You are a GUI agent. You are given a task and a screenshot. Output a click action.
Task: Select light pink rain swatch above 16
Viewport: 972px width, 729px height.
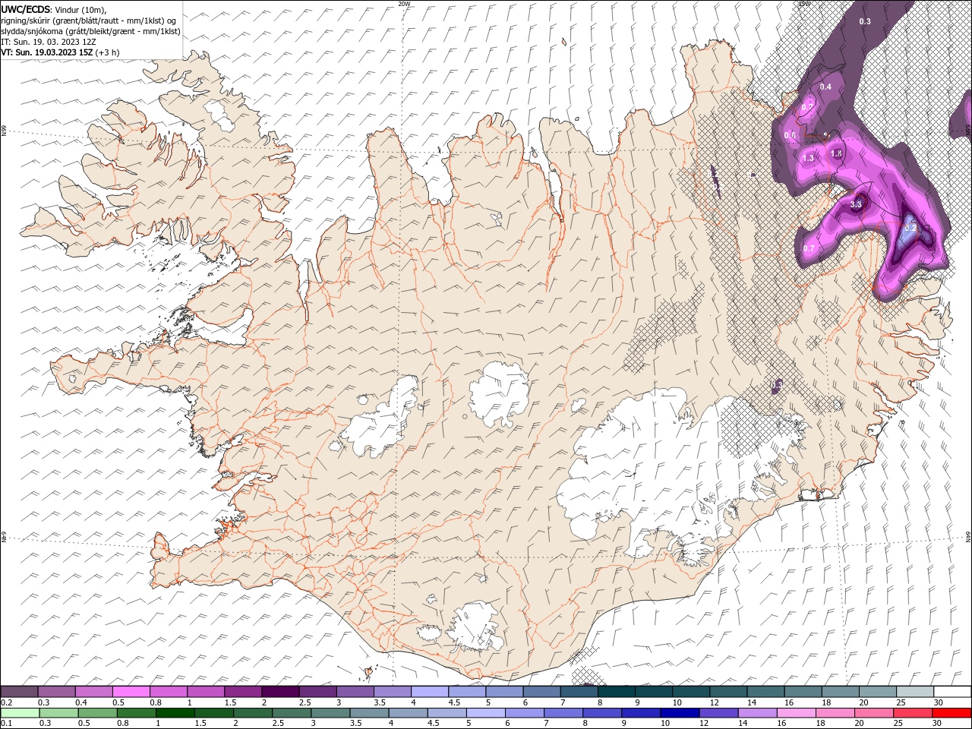click(x=795, y=712)
